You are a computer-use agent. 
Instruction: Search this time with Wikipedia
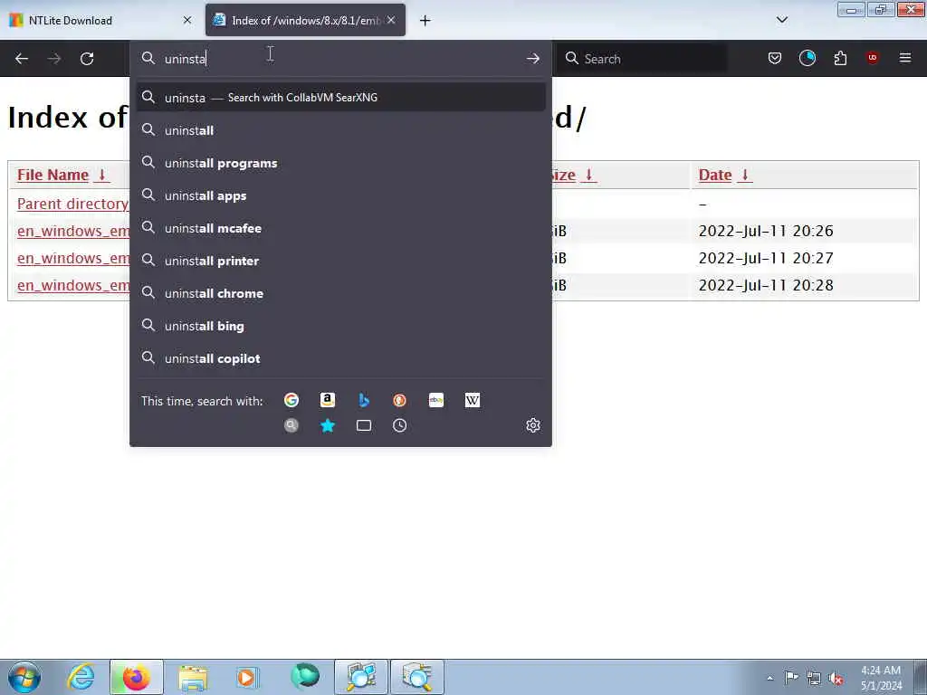click(473, 400)
